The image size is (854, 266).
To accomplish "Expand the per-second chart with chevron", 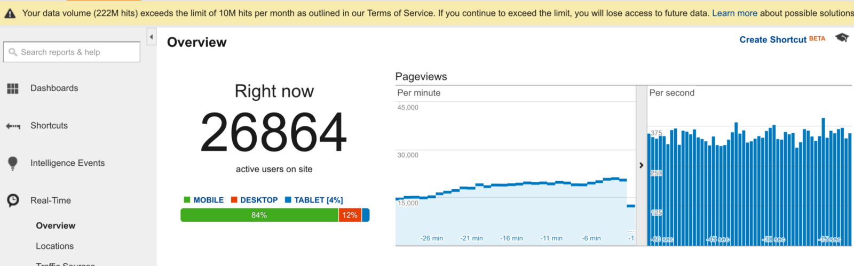I will (642, 165).
